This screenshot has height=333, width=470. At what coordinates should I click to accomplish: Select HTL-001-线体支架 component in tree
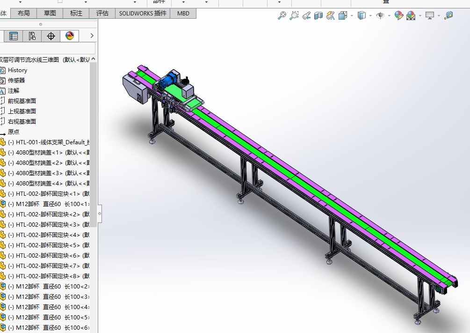[x=47, y=142]
